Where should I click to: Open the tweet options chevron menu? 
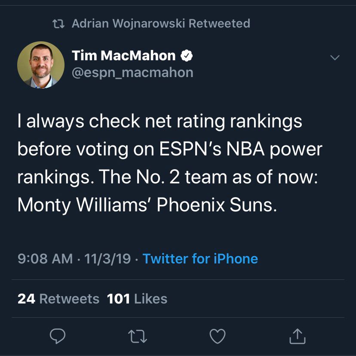[x=335, y=57]
